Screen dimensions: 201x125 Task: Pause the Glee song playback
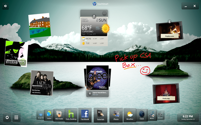point(90,93)
